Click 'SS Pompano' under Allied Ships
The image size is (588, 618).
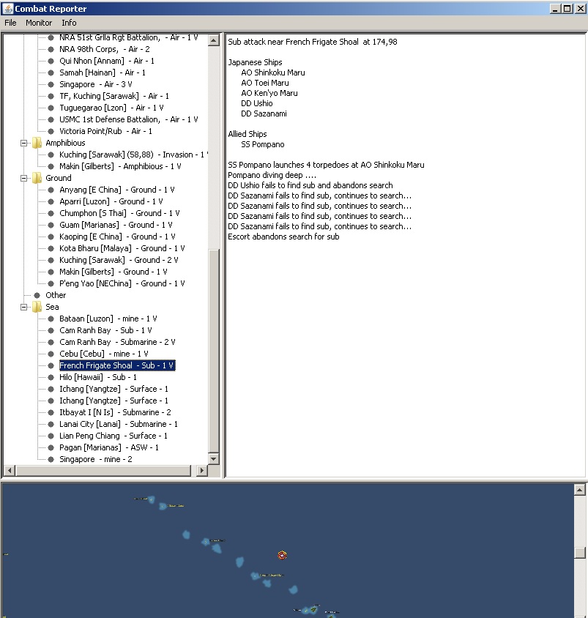(262, 144)
